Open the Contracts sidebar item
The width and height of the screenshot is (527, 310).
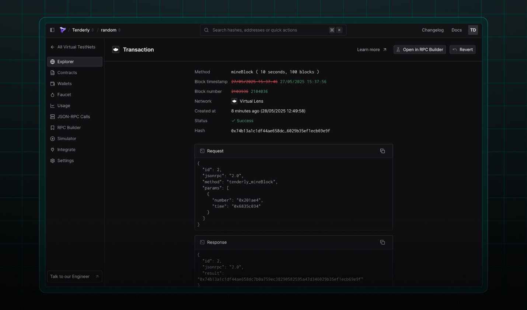point(67,73)
